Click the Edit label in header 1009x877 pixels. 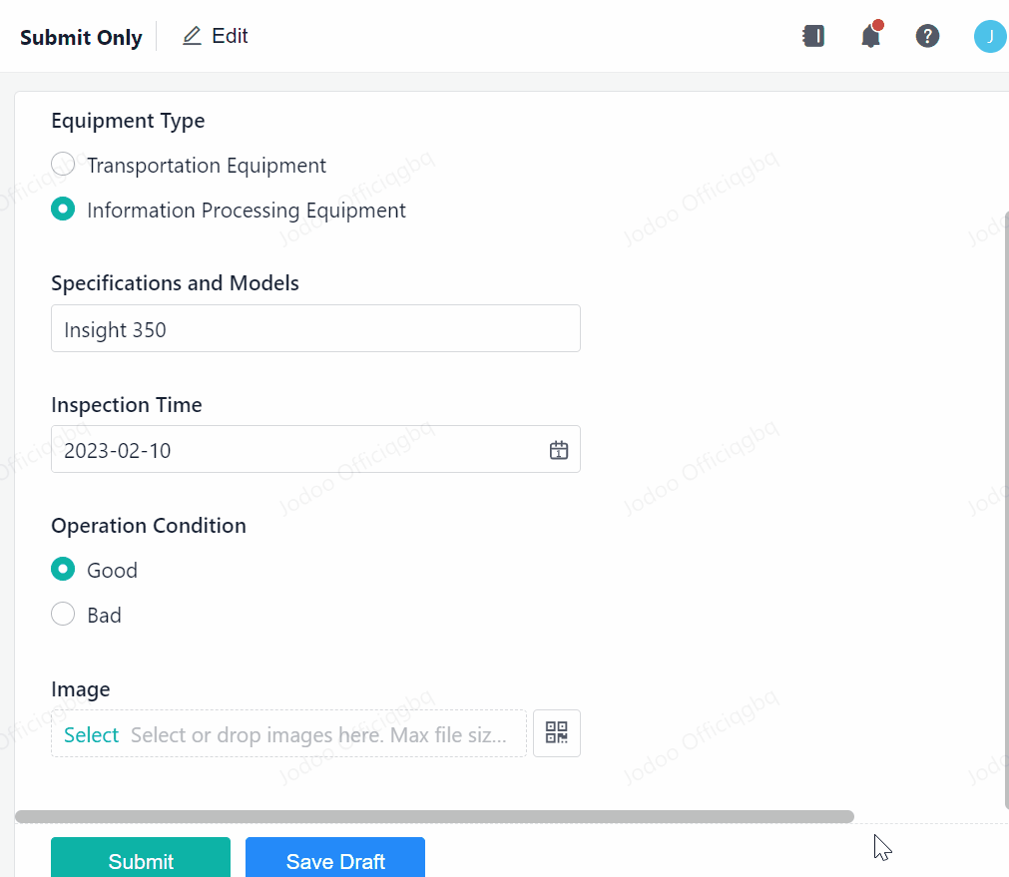tap(231, 36)
